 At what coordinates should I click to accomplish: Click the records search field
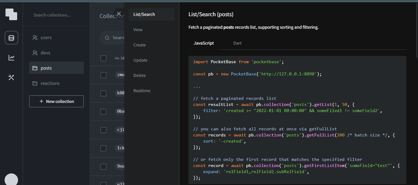point(112,38)
